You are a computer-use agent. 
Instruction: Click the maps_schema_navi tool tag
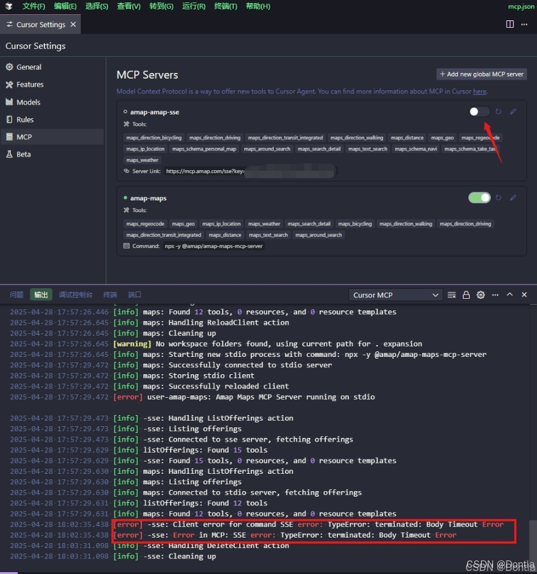[415, 149]
